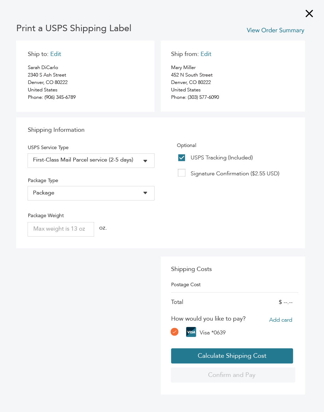Click the Add card link
This screenshot has width=324, height=412.
280,320
